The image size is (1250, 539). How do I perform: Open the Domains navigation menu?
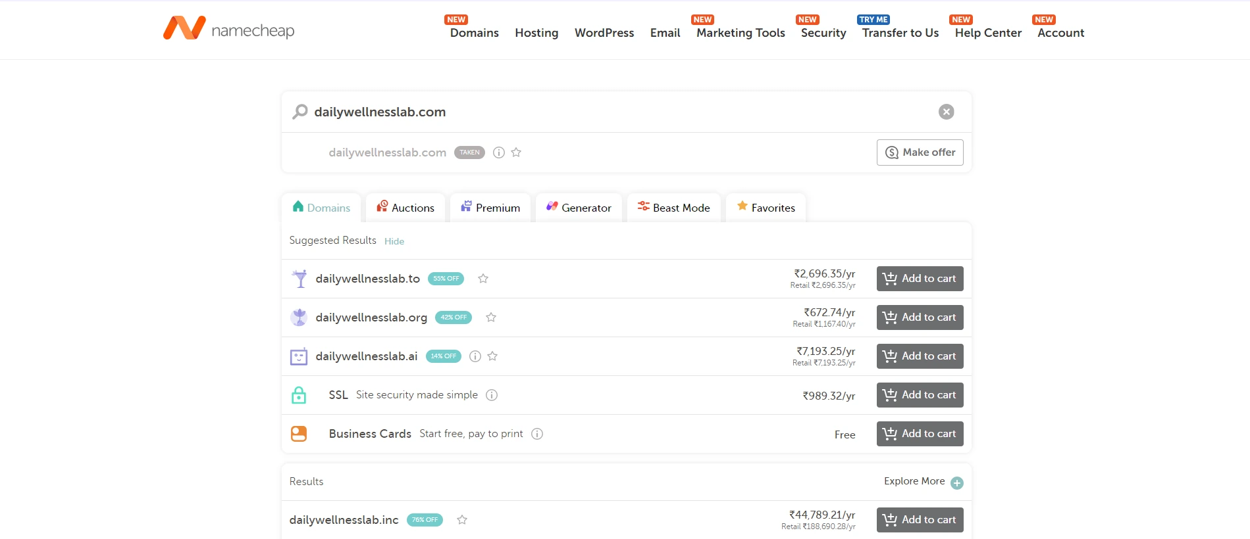tap(474, 33)
